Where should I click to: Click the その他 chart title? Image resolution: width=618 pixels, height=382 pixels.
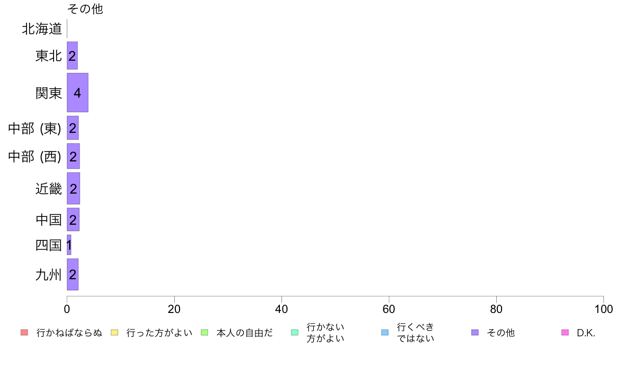click(x=85, y=9)
